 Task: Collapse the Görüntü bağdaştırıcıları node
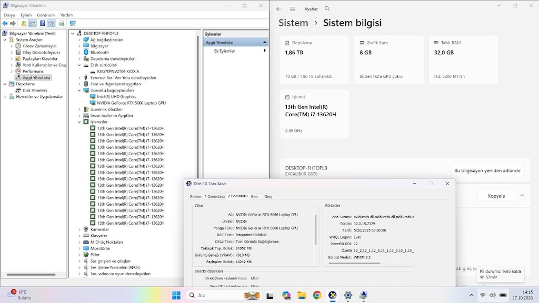tap(79, 90)
